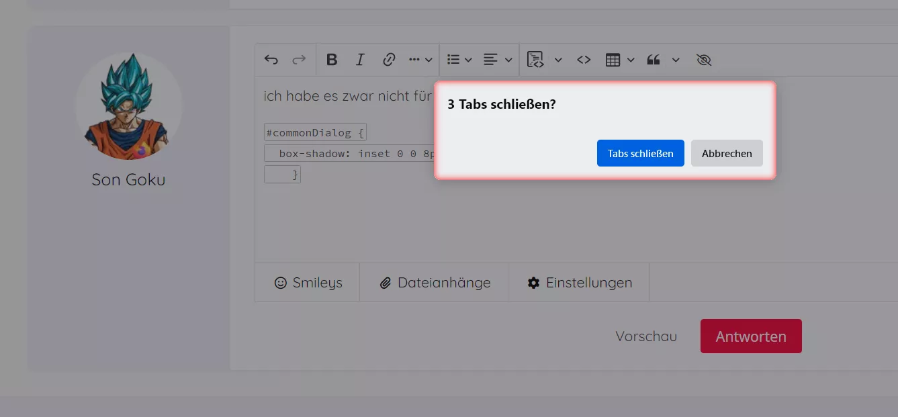The width and height of the screenshot is (898, 417).
Task: Open the list style dropdown
Action: (459, 60)
